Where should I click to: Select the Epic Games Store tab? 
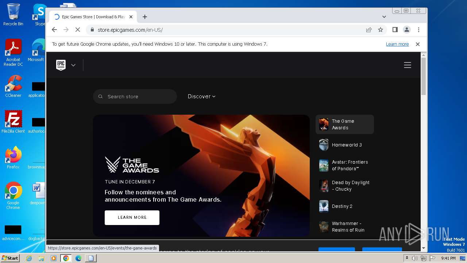point(93,17)
